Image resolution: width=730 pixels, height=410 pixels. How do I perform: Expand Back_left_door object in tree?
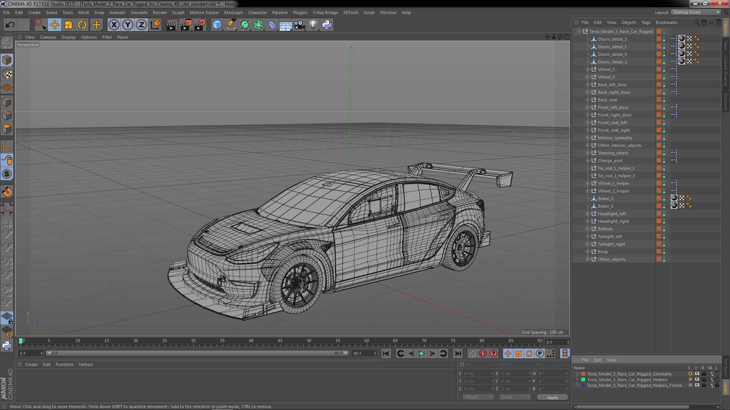(x=587, y=85)
